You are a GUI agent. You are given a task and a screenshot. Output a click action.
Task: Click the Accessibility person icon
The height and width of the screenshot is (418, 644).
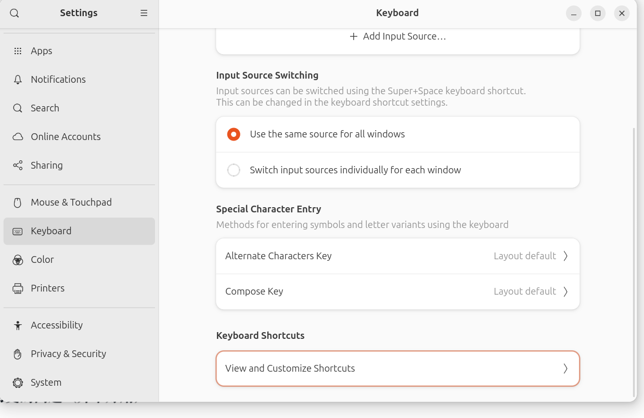18,325
